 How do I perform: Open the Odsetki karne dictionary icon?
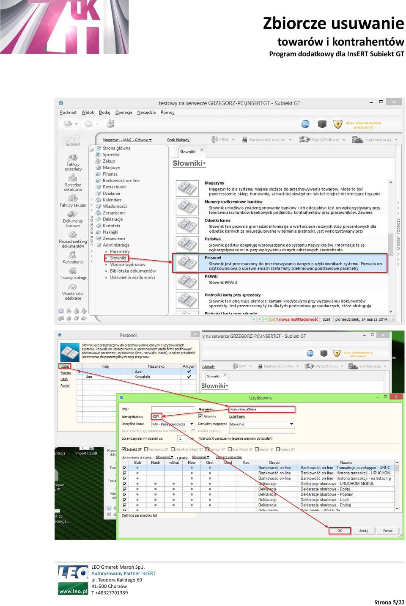point(187,225)
